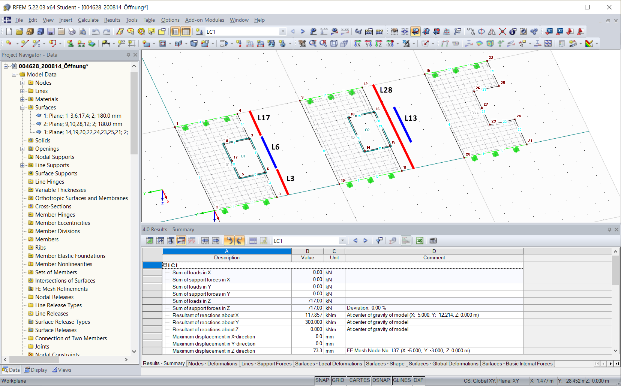Expand the Lines tree item
621x386 pixels.
pos(22,91)
